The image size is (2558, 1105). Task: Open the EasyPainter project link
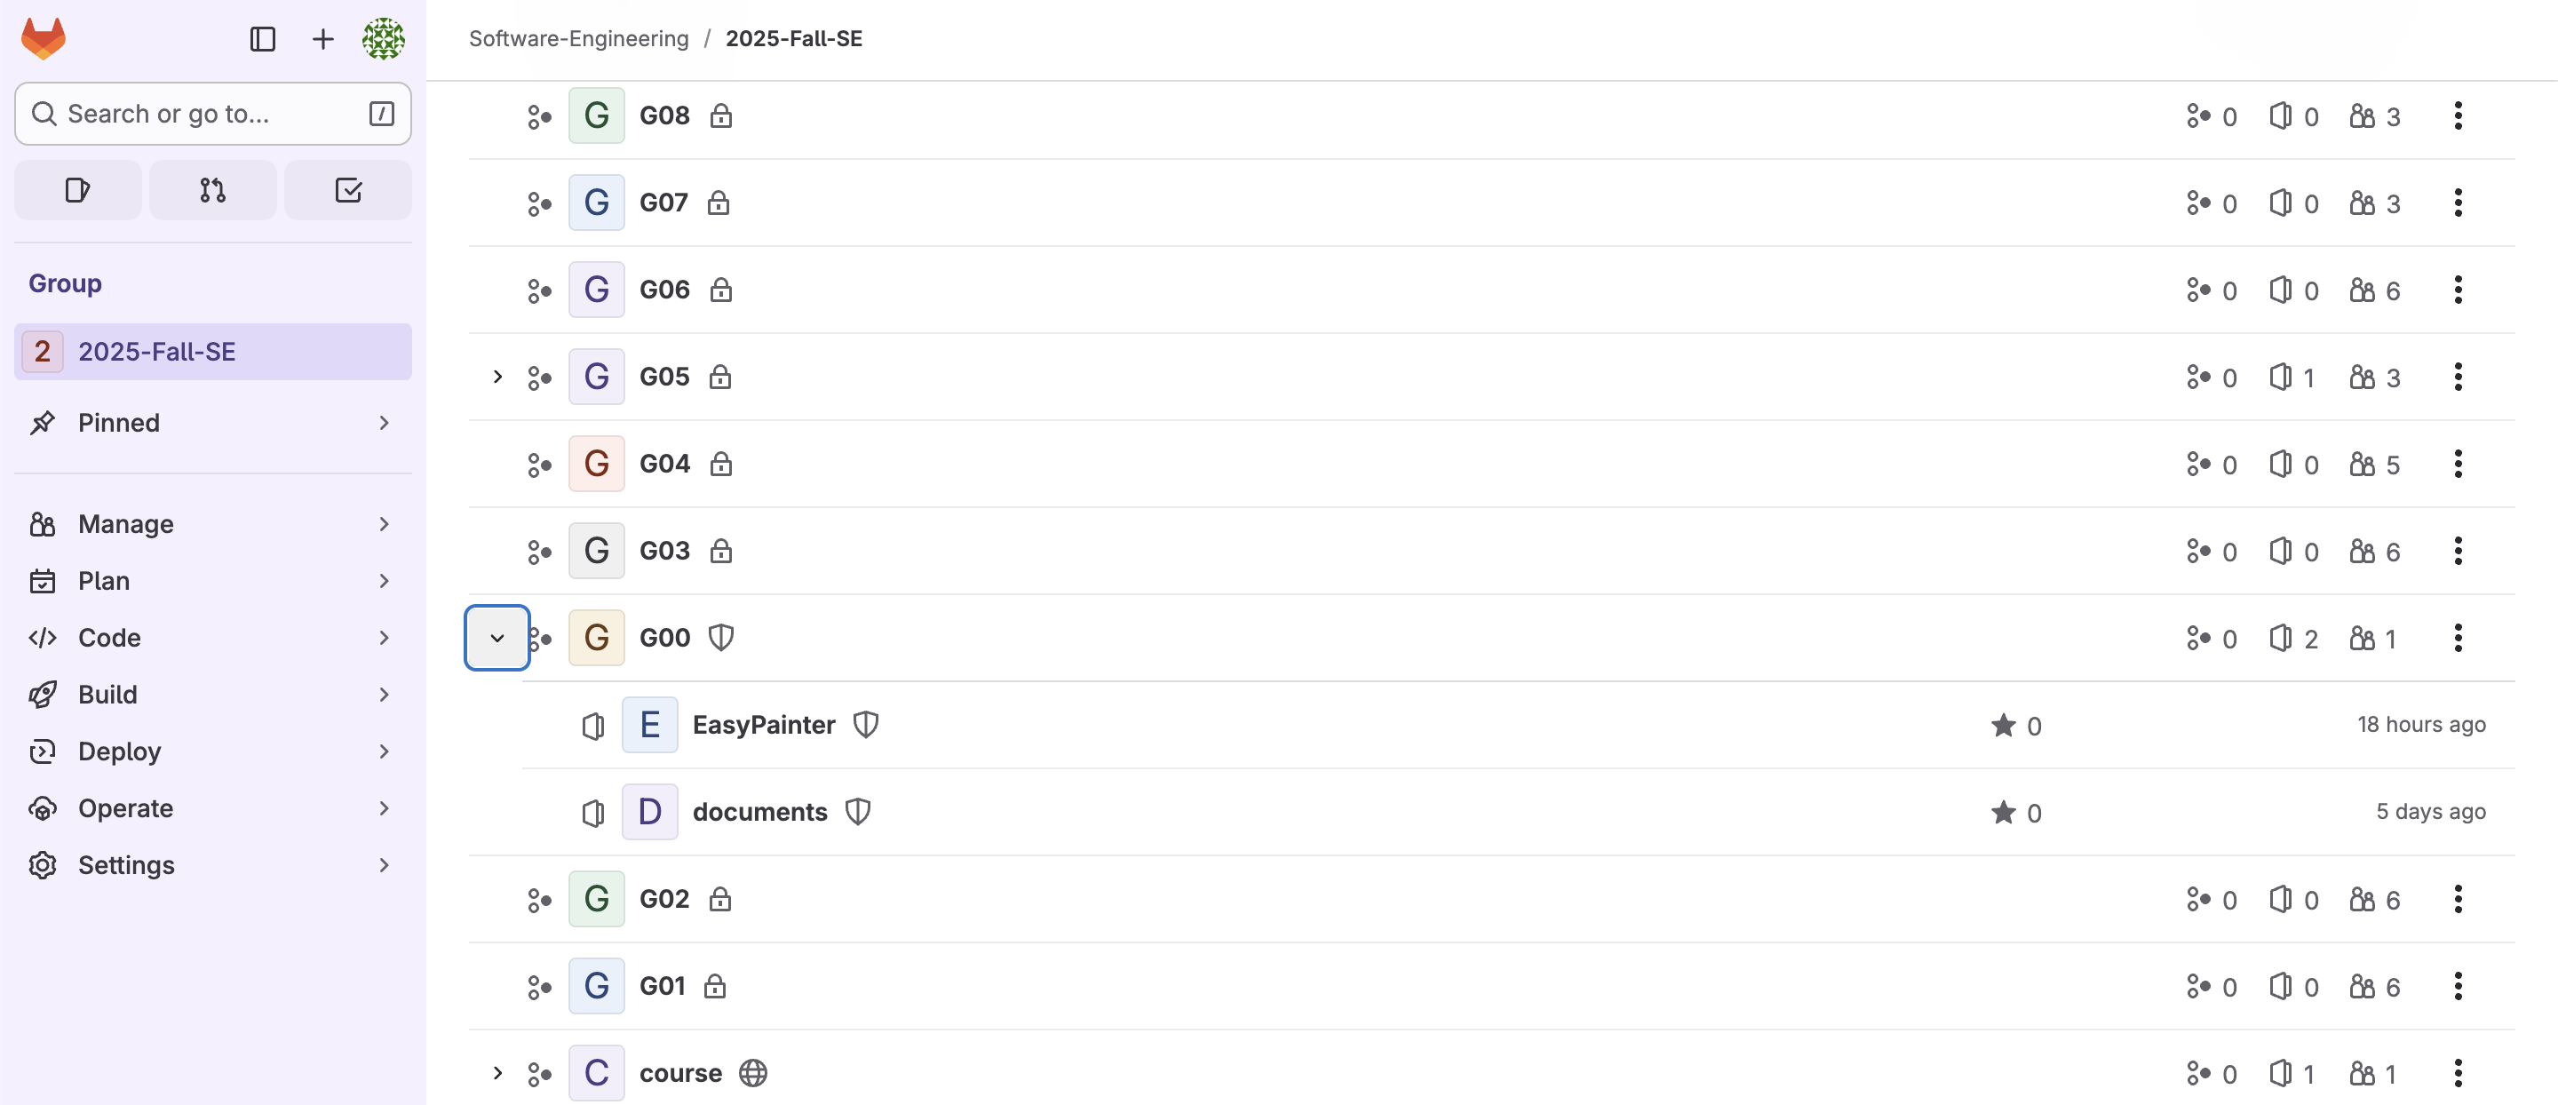764,725
